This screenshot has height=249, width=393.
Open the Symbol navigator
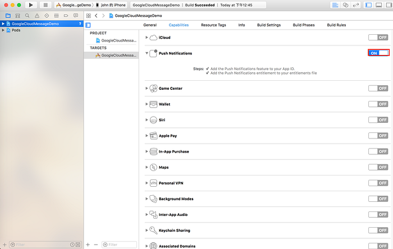point(17,16)
